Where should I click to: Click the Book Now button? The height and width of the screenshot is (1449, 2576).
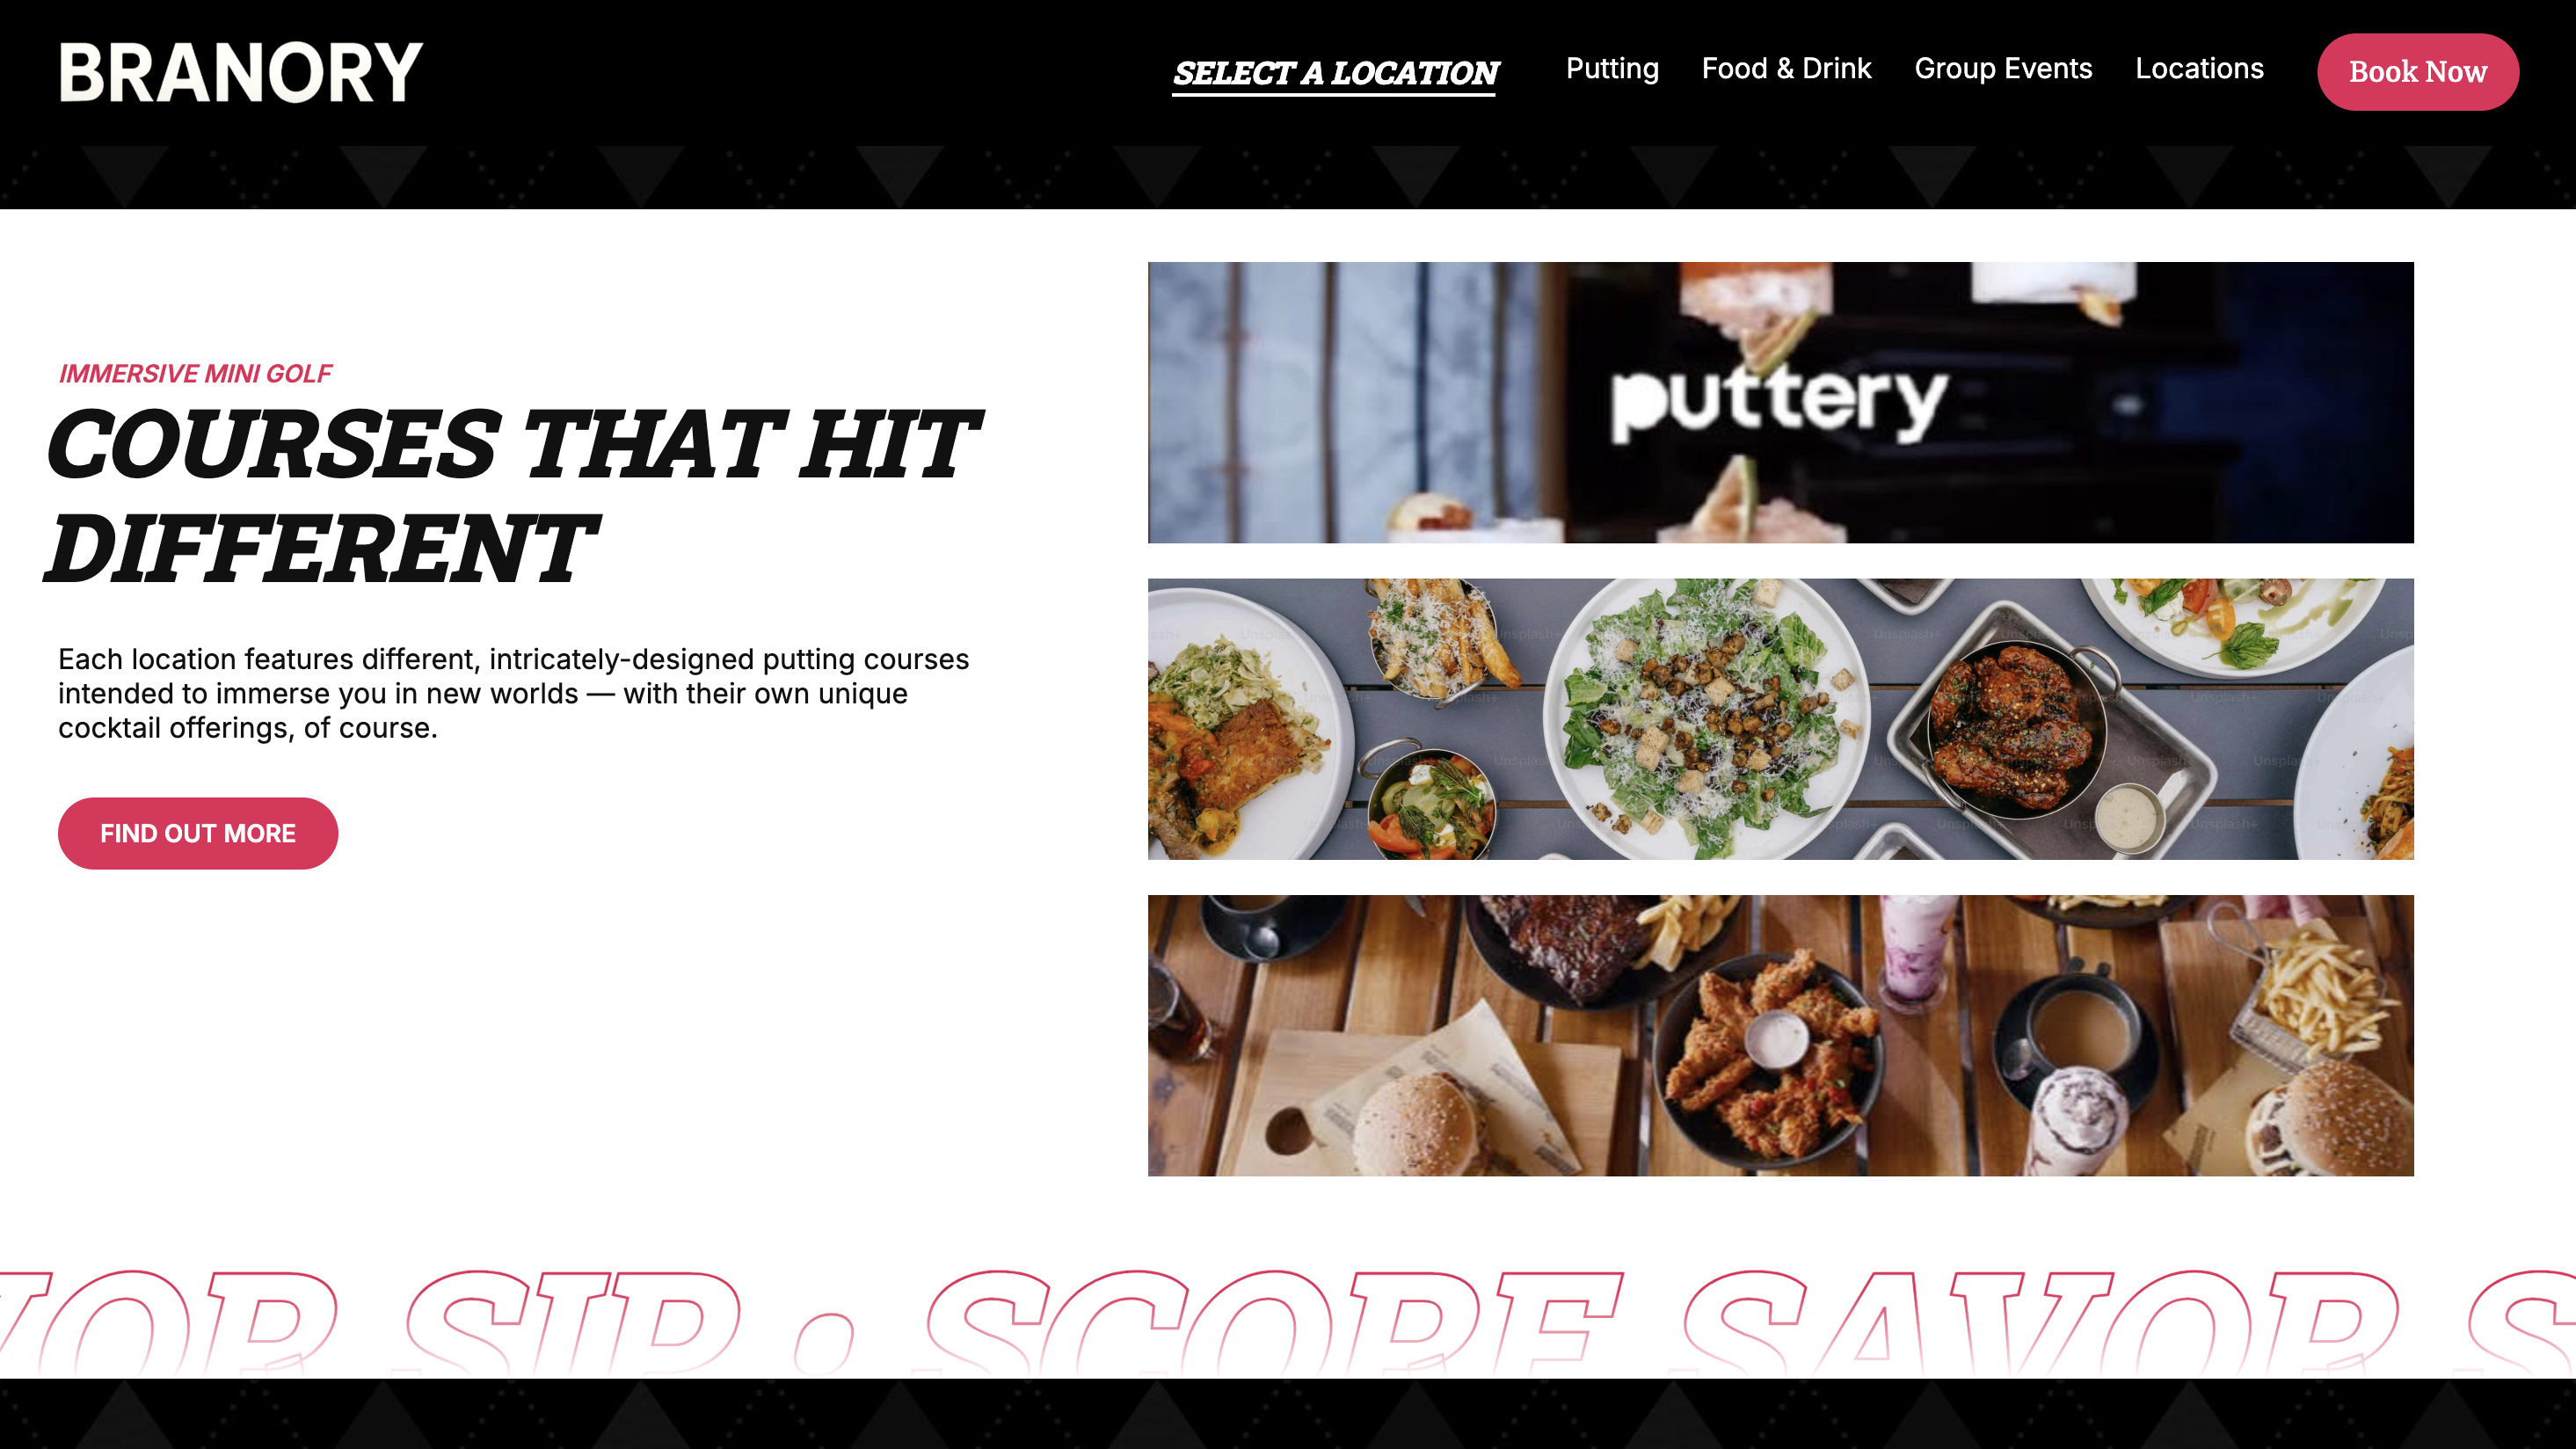pos(2417,72)
